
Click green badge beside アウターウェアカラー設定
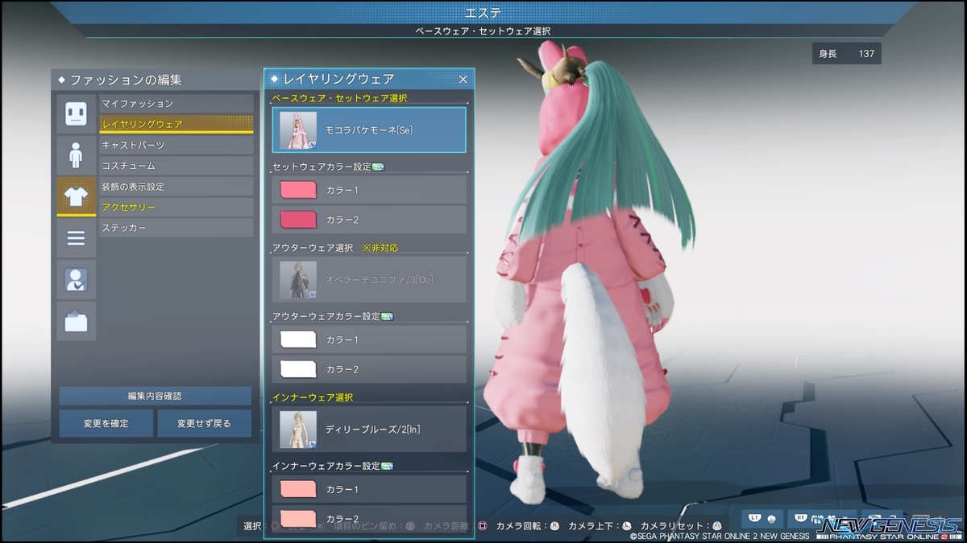point(387,317)
